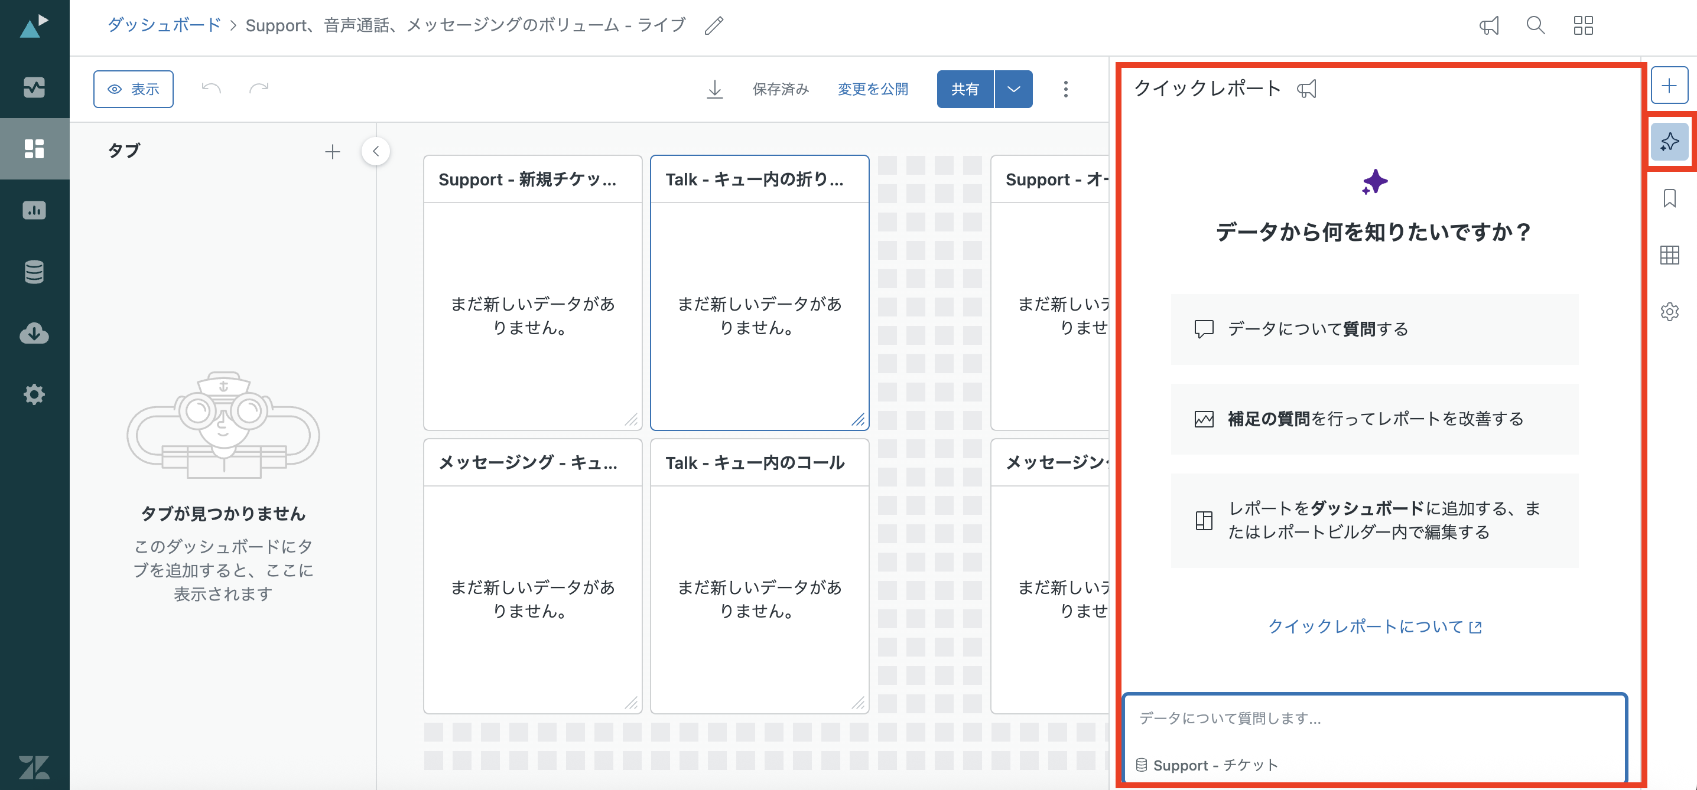The height and width of the screenshot is (790, 1697).
Task: Open the クイックレポートについて help link
Action: [x=1374, y=626]
